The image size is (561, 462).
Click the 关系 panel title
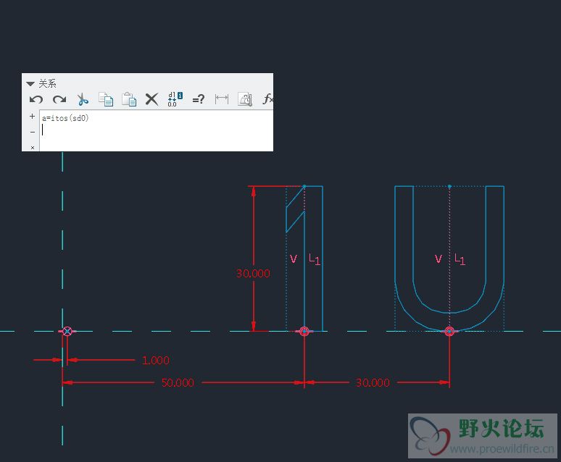coord(47,84)
